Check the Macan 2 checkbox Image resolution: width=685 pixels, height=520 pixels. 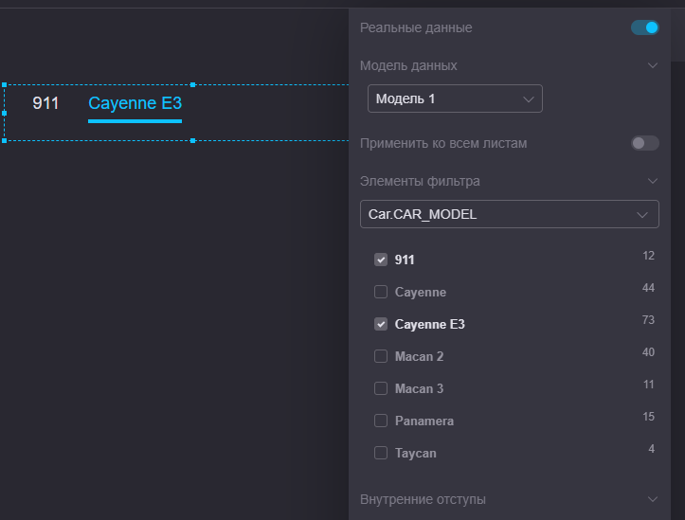click(x=381, y=356)
